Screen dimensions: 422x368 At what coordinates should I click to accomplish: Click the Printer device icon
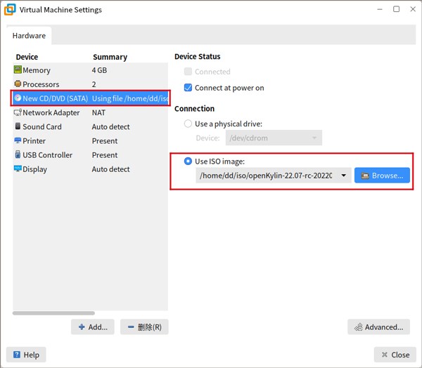pyautogui.click(x=18, y=140)
